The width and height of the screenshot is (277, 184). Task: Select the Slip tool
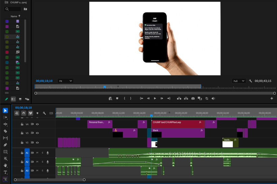5,138
